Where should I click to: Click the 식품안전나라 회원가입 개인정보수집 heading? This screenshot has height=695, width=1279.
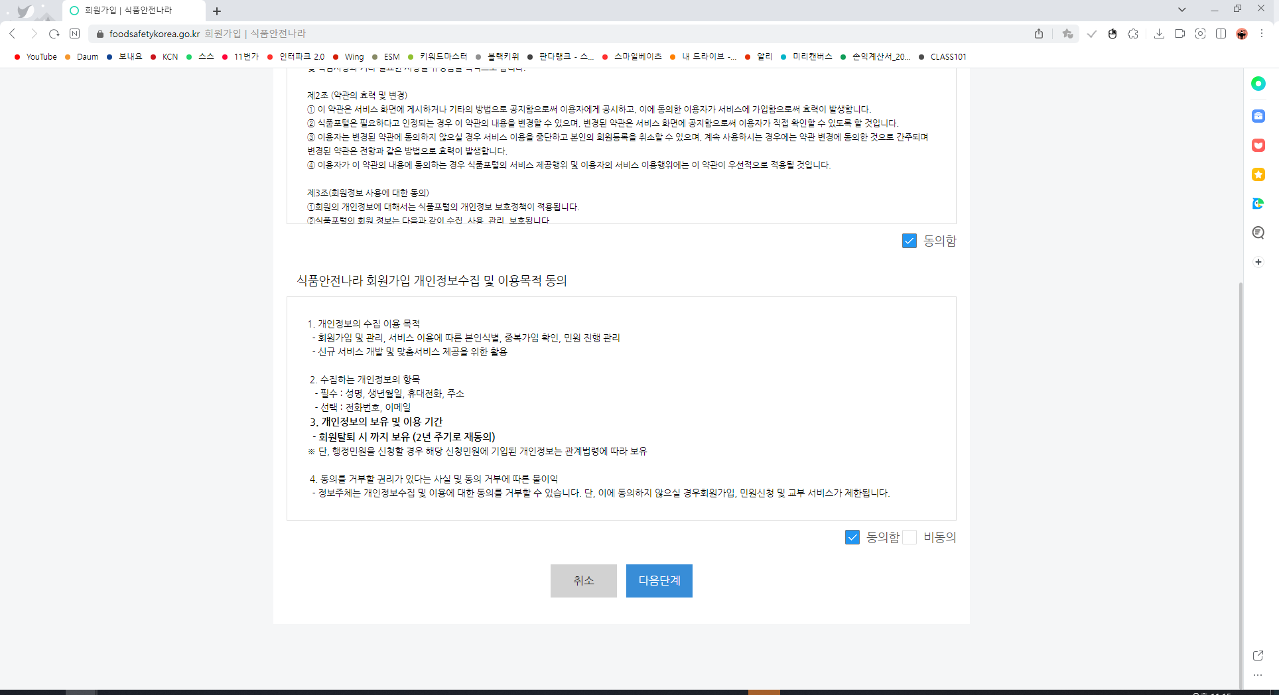pyautogui.click(x=432, y=281)
